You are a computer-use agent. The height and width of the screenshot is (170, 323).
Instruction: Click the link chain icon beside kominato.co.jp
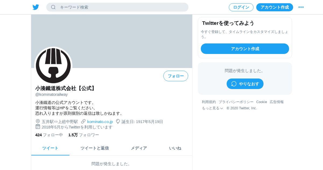83,121
